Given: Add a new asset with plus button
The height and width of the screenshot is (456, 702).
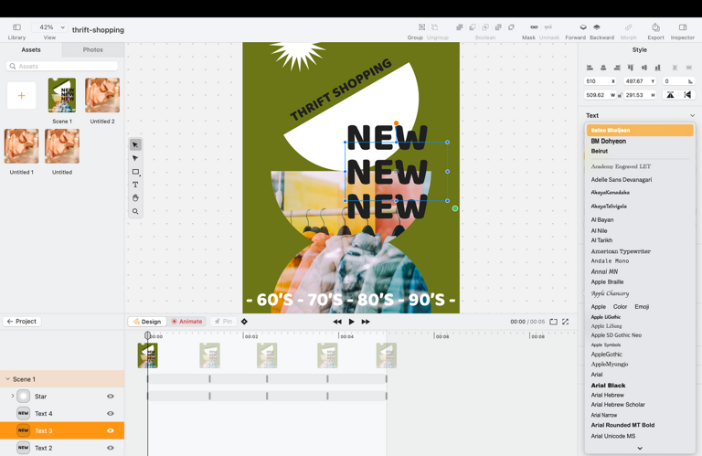Looking at the screenshot, I should point(22,95).
